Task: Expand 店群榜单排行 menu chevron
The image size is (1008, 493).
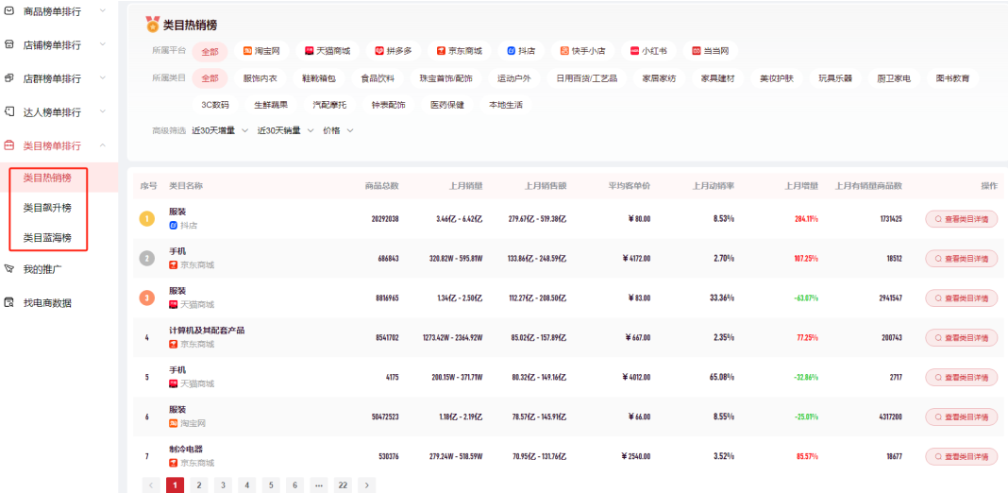Action: 103,78
